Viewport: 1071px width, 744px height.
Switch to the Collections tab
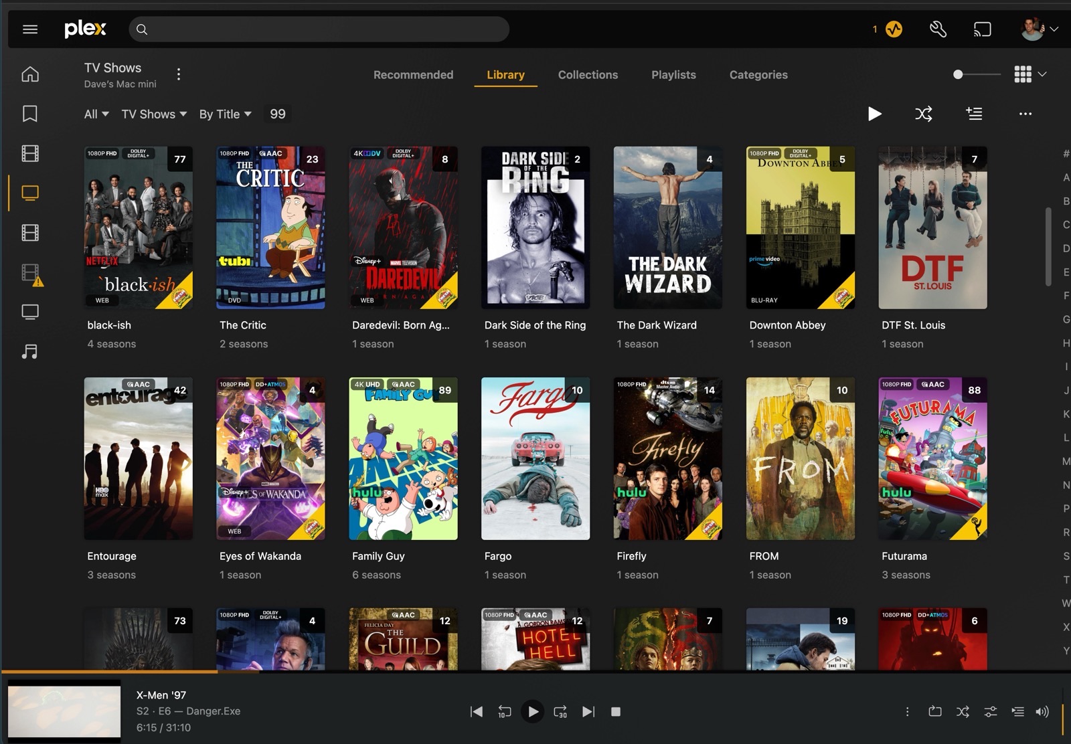click(x=588, y=75)
